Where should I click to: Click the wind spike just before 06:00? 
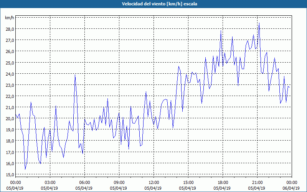point(75,75)
